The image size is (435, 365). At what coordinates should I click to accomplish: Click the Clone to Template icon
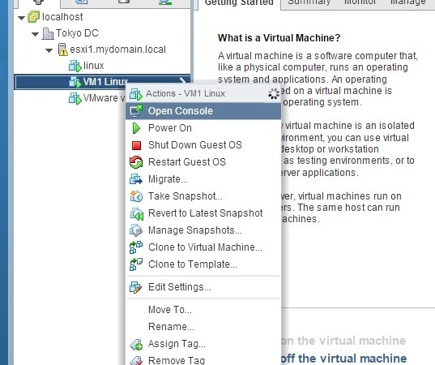tap(136, 264)
